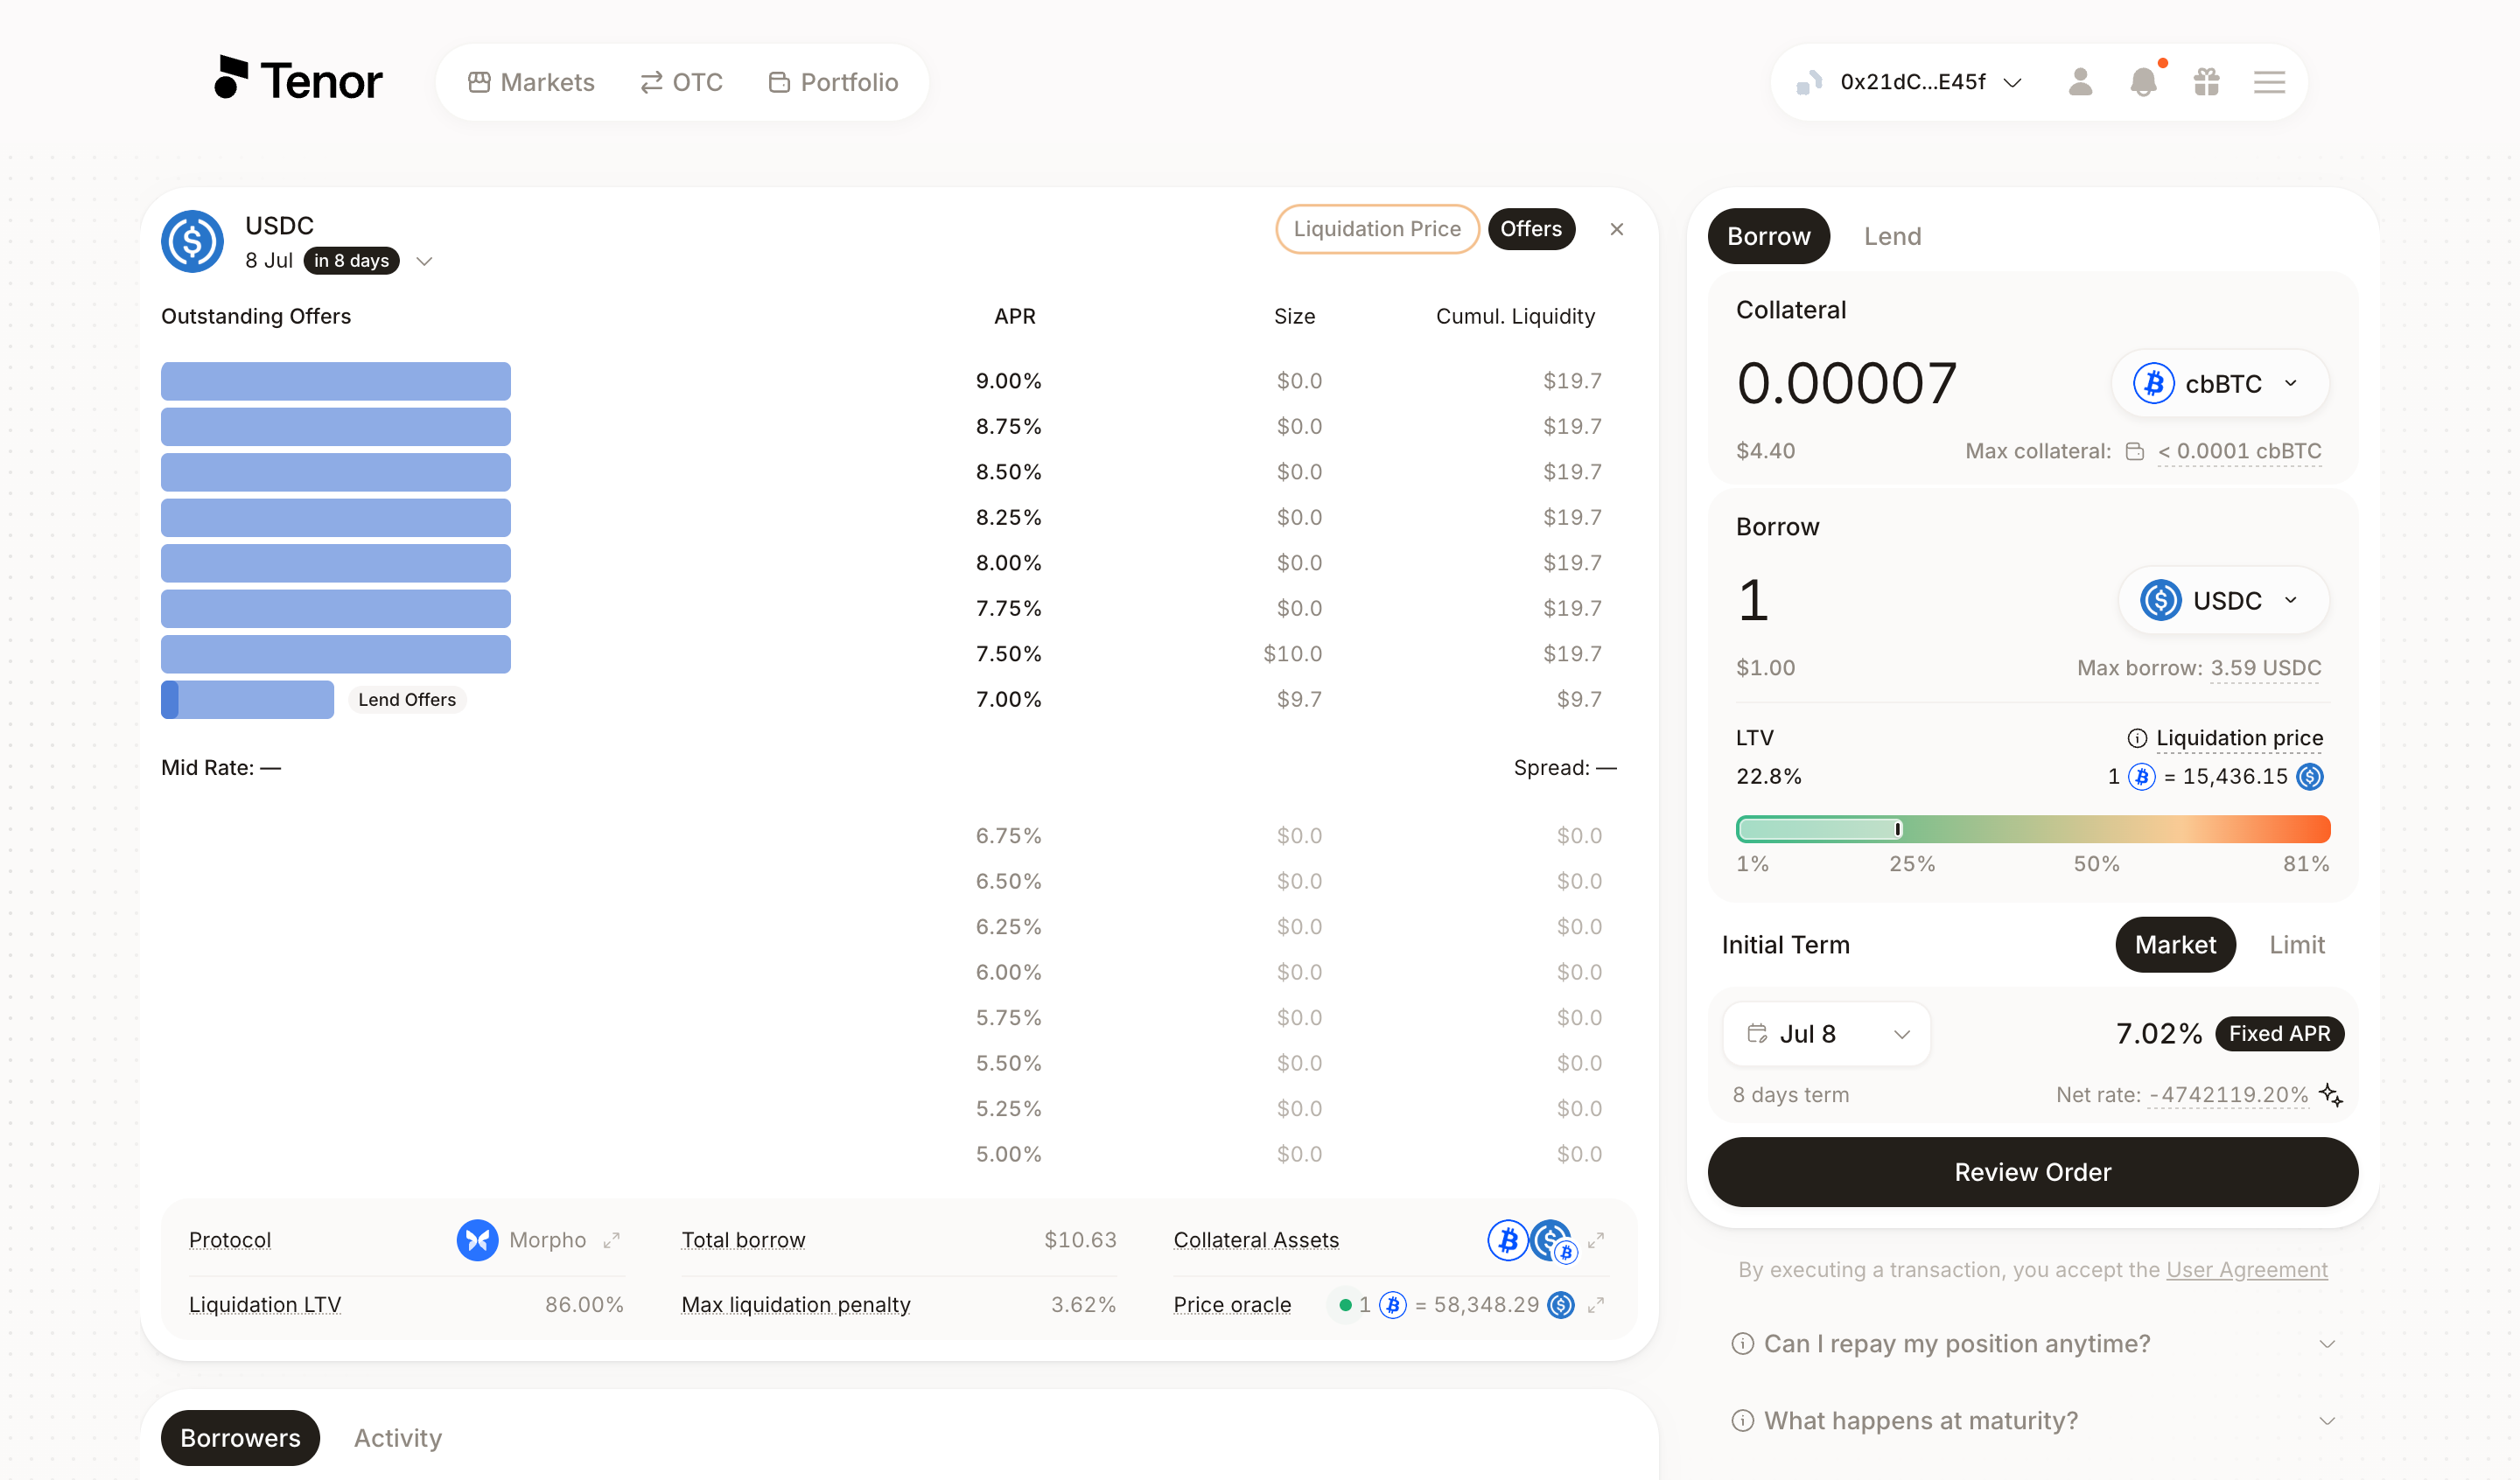The image size is (2520, 1480).
Task: Toggle to Liquidation Price view
Action: [x=1377, y=229]
